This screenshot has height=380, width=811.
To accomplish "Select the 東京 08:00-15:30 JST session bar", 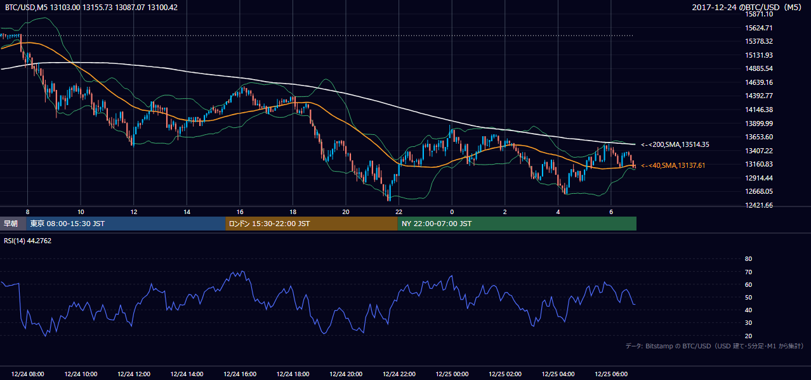I will click(x=126, y=224).
